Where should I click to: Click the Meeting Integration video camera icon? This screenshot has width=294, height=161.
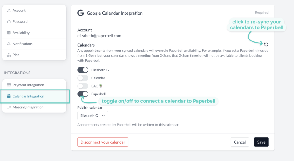coord(9,107)
